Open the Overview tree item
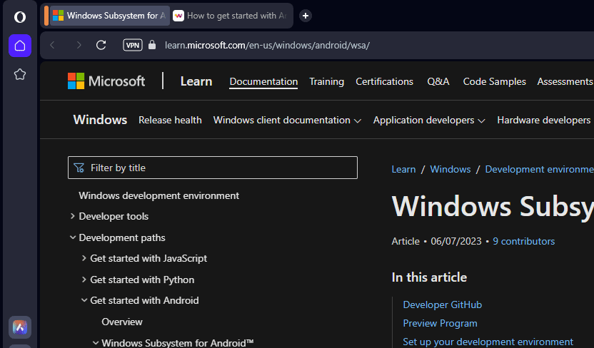The image size is (594, 348). click(122, 322)
